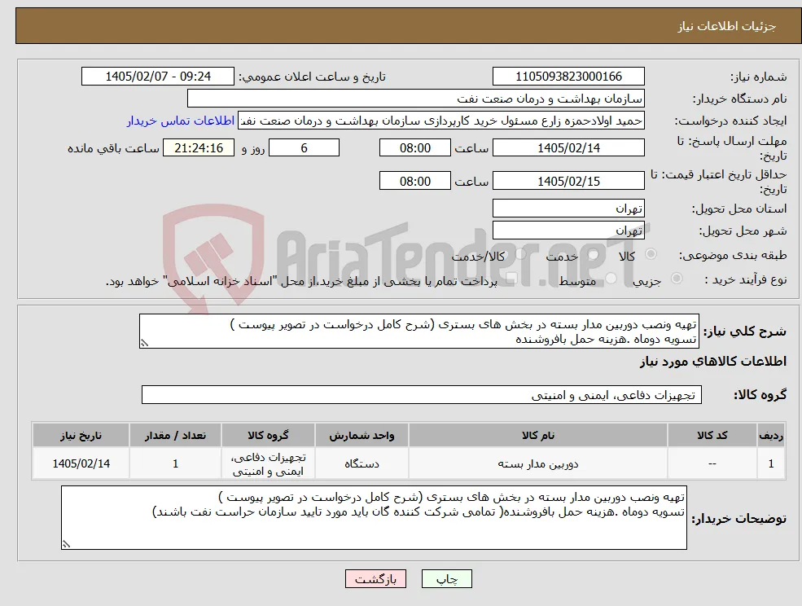Click the جزئیات اطلاعات نیاز header title
The height and width of the screenshot is (606, 802).
727,26
